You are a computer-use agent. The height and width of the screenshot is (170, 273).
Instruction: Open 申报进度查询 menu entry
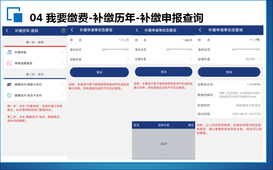[x=35, y=63]
